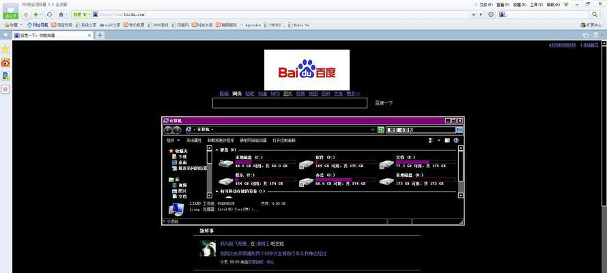Image resolution: width=607 pixels, height=273 pixels.
Task: Open the a13595300230 account link
Action: point(562,45)
